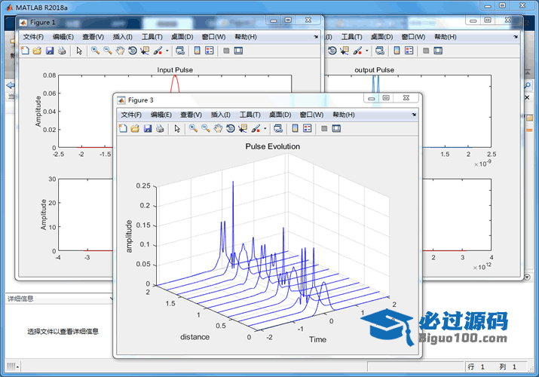Open 插入(I) menu in Figure 3
This screenshot has width=539, height=377.
(220, 115)
